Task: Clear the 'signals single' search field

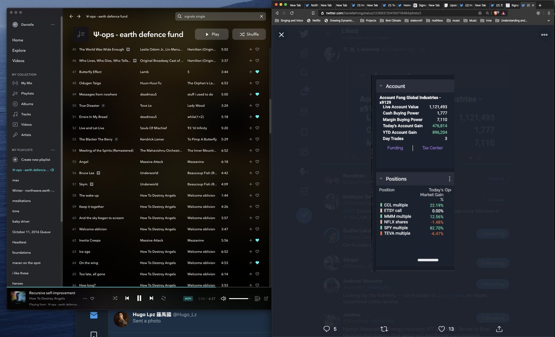Action: 261,16
